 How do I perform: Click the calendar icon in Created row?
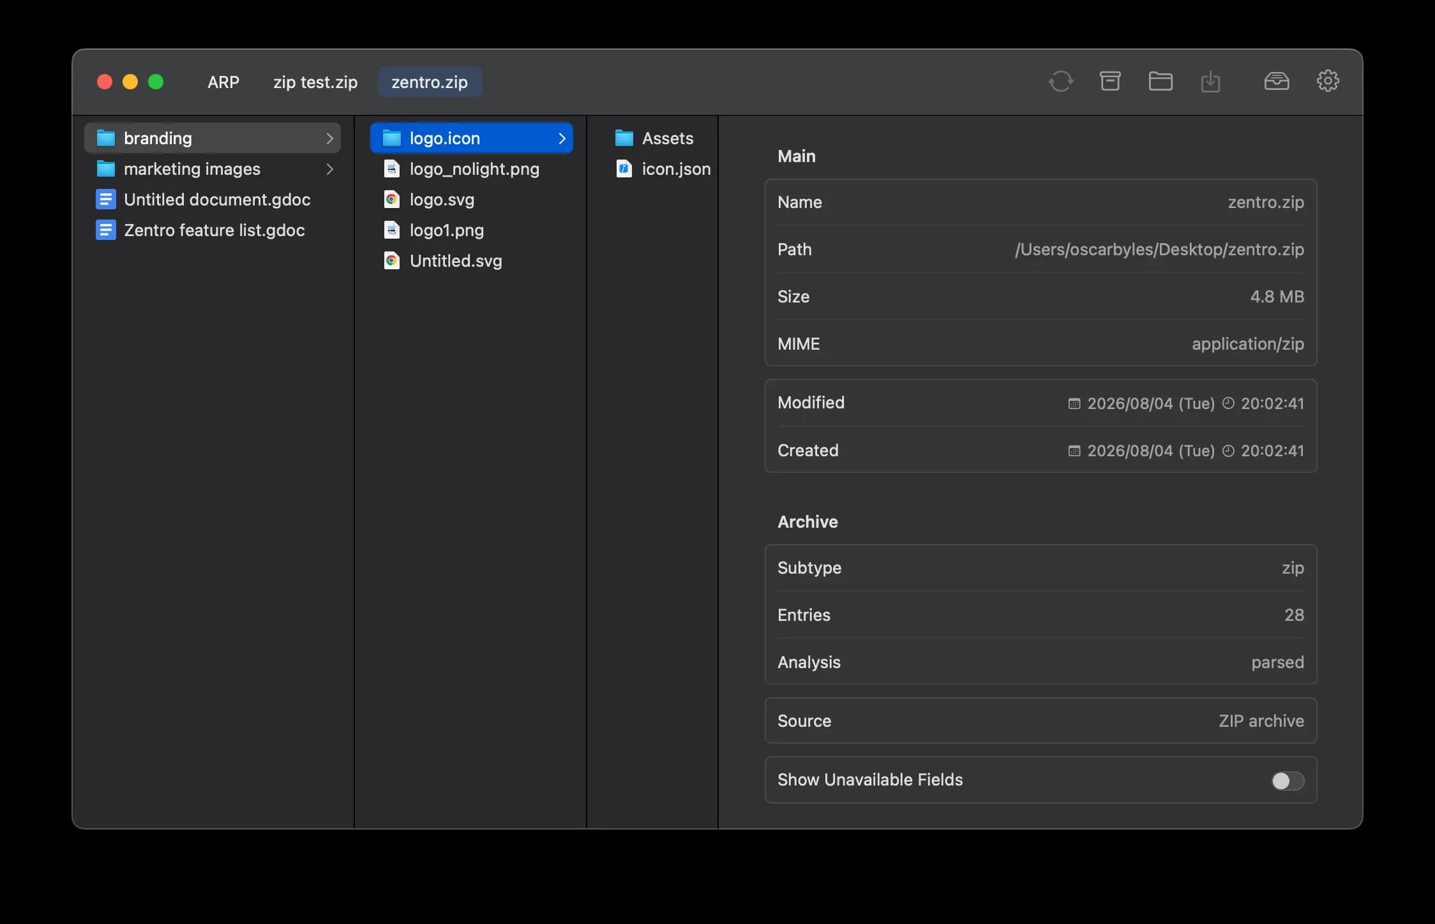click(1074, 451)
